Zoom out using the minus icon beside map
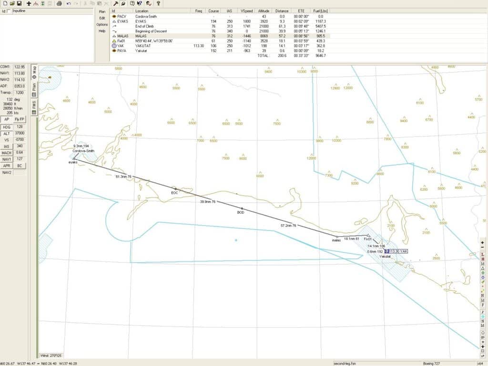 [483, 248]
